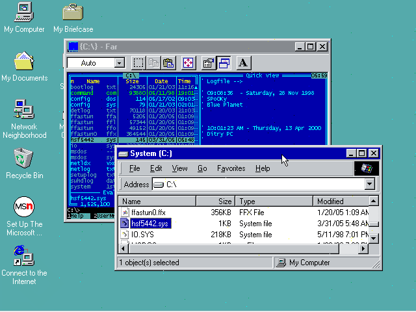The height and width of the screenshot is (312, 416).
Task: Select setuplog row in Far panel
Action: point(93,175)
